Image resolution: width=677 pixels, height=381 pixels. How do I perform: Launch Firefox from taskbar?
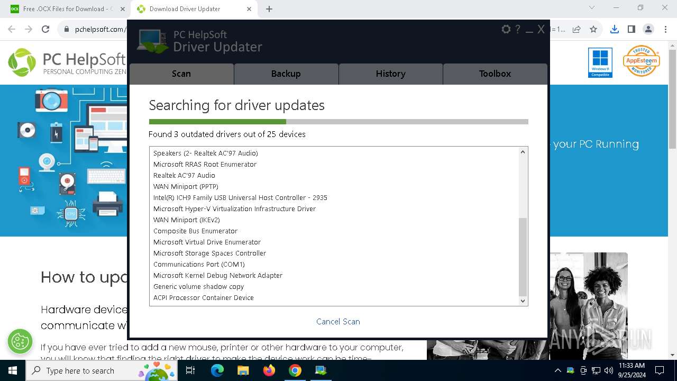[x=269, y=370]
